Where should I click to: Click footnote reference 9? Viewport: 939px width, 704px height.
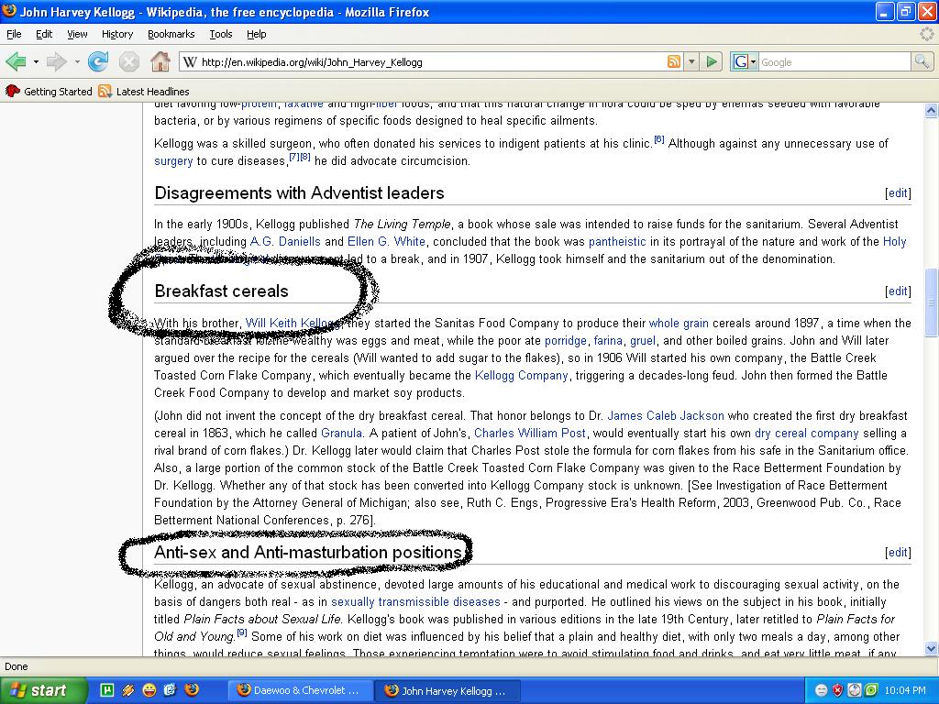[242, 632]
